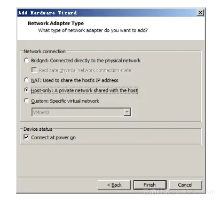Select the Bridged radio button
Viewport: 221px width, 201px height.
(x=27, y=60)
